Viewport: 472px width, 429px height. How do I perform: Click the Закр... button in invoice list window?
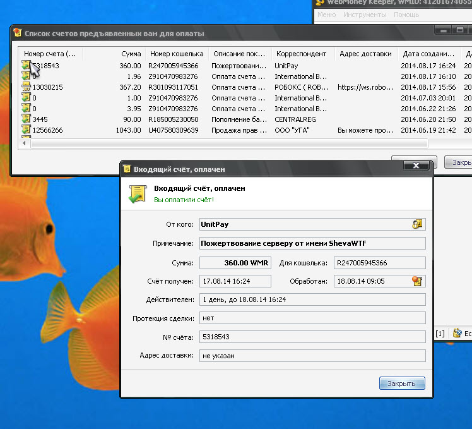[x=458, y=162]
